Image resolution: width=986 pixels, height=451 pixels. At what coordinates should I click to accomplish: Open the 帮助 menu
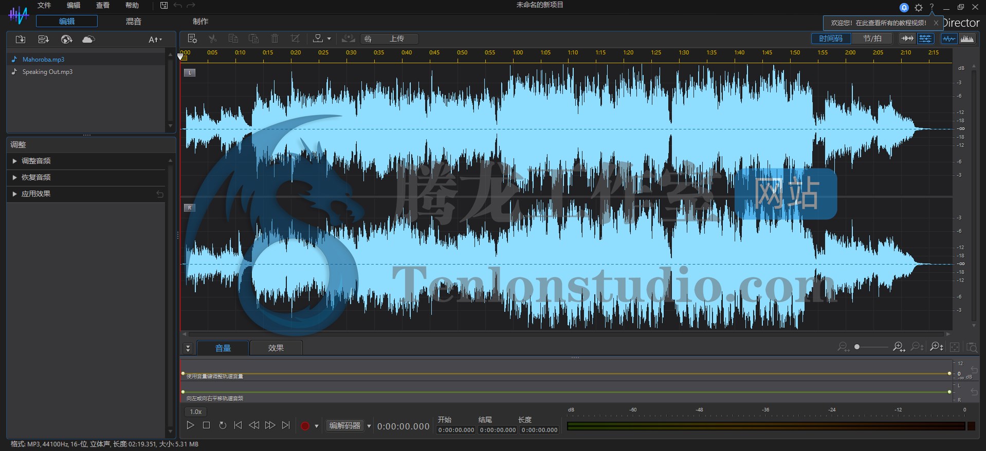coord(132,5)
